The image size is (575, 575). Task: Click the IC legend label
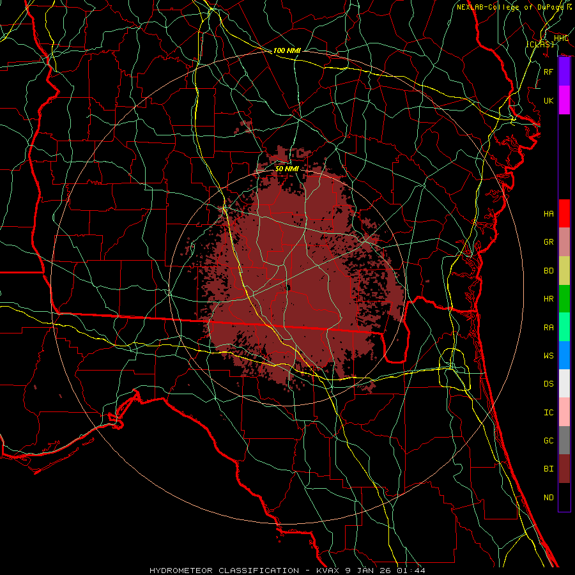pos(549,413)
